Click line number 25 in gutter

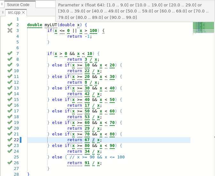16,157
